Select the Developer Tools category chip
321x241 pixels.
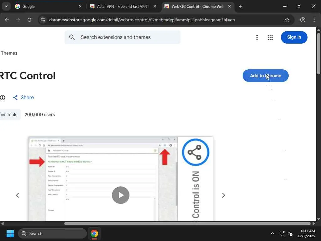pyautogui.click(x=10, y=115)
